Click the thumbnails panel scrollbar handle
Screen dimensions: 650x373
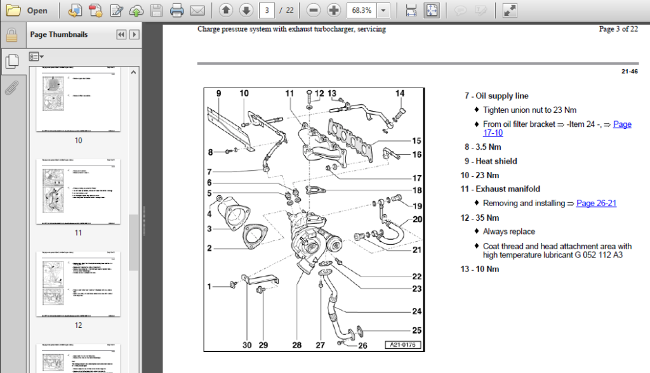133,242
